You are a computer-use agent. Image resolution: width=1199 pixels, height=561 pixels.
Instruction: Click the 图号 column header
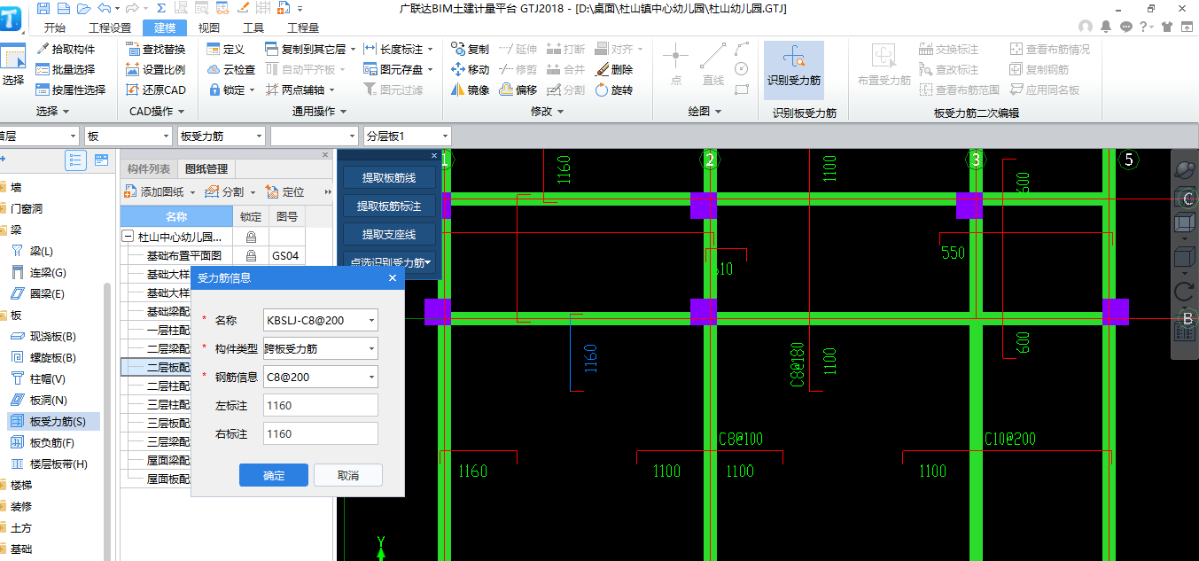[287, 216]
